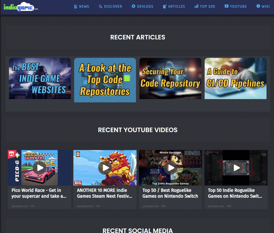Click youtube.com 11h source text

pos(23,206)
